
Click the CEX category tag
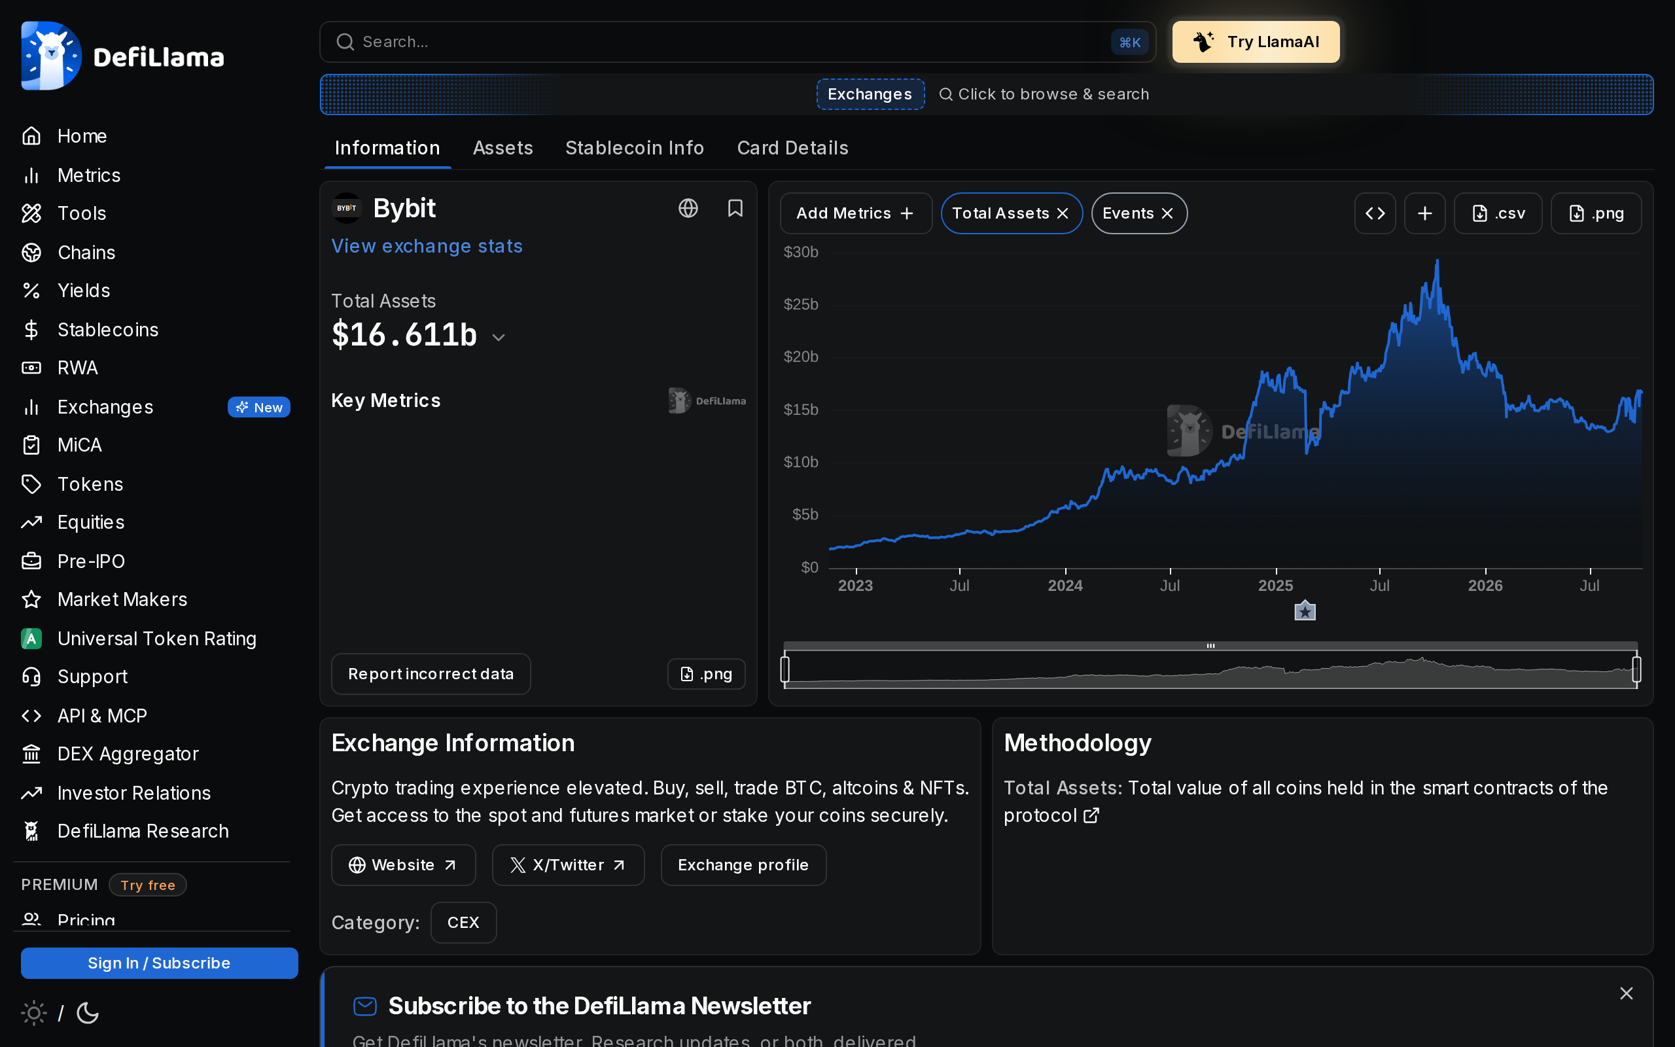tap(463, 923)
